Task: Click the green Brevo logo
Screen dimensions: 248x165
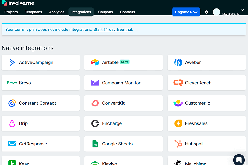Action: pos(12,83)
